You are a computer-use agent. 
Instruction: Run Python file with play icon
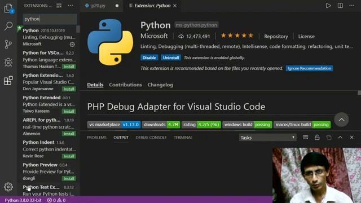328,6
